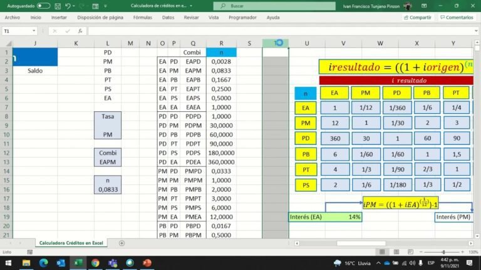Viewport: 481px width, 270px height.
Task: Select column L header
Action: [107, 44]
